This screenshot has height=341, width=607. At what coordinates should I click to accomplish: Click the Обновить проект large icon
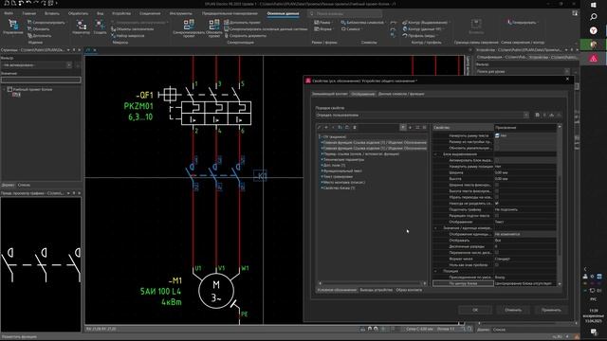pos(213,28)
